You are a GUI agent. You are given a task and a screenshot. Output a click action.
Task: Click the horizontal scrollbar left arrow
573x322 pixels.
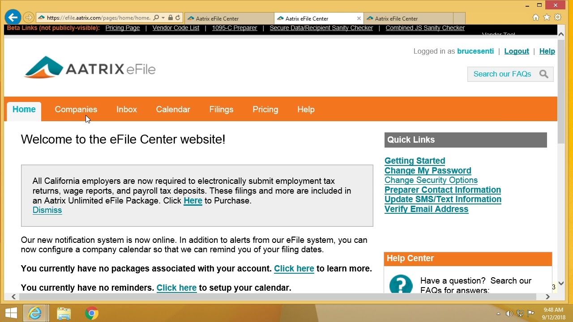tap(14, 297)
